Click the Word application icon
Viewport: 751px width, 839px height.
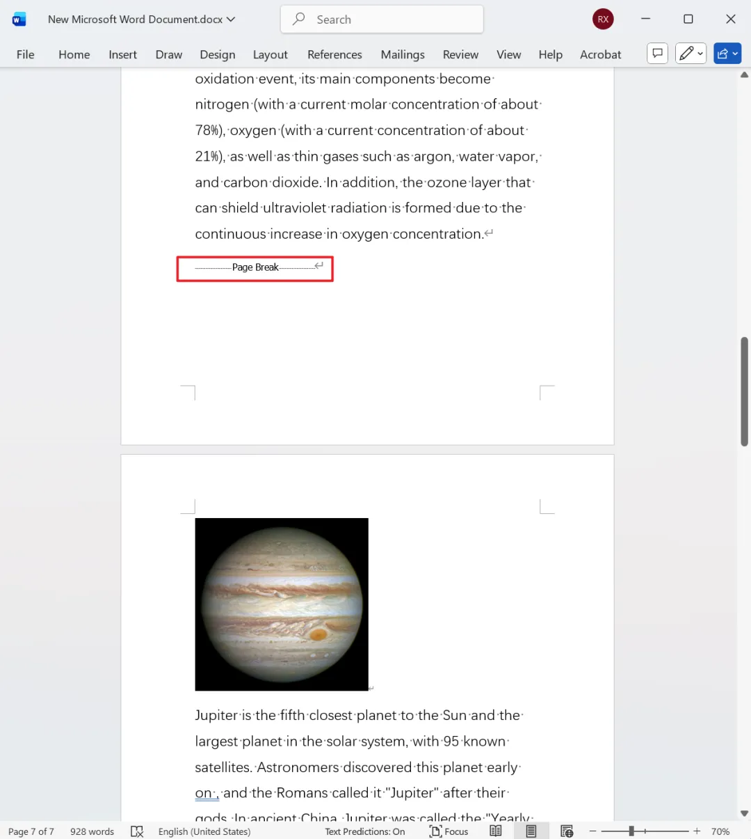tap(19, 19)
